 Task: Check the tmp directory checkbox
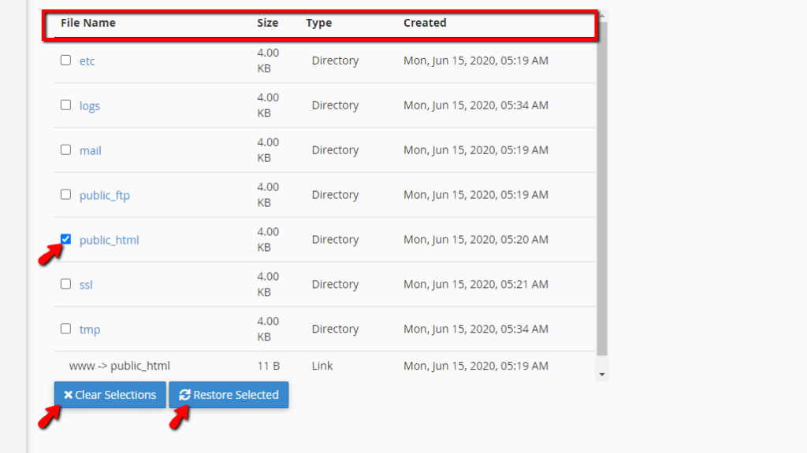[65, 328]
